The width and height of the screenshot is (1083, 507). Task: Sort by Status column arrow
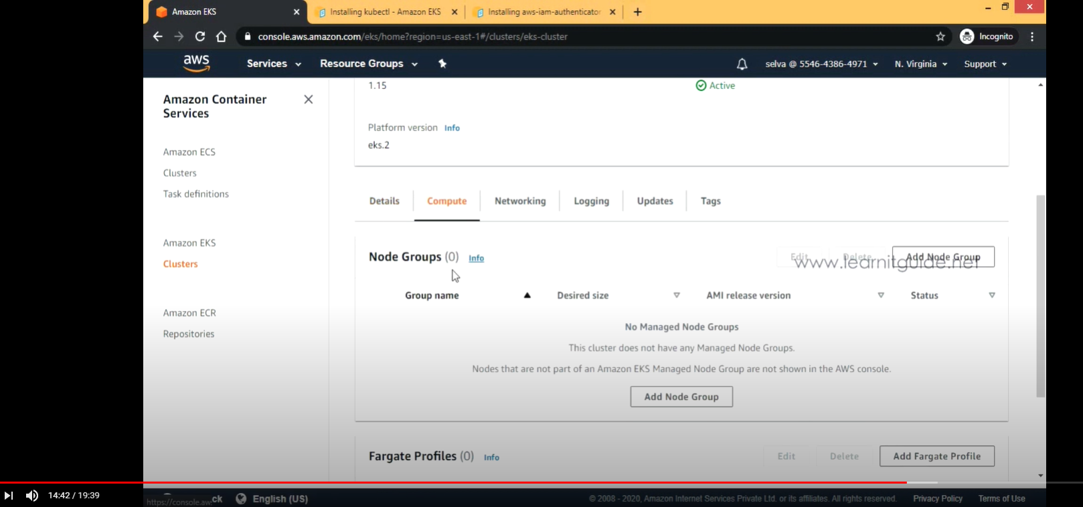coord(992,296)
